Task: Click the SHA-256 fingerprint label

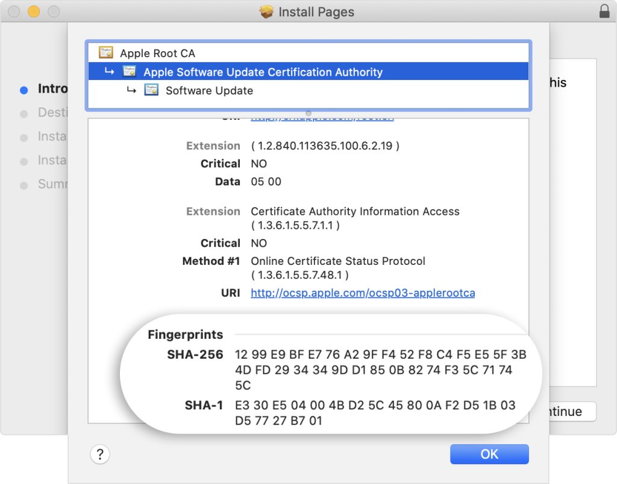Action: (x=195, y=355)
